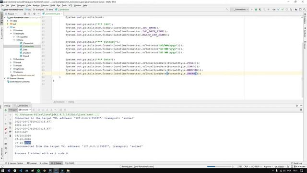The image size is (307, 173).
Task: Select the _Conversions.java editor tab
Action: (x=52, y=14)
